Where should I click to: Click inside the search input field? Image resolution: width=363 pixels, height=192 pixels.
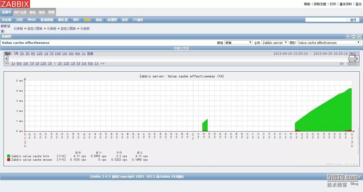(326, 20)
